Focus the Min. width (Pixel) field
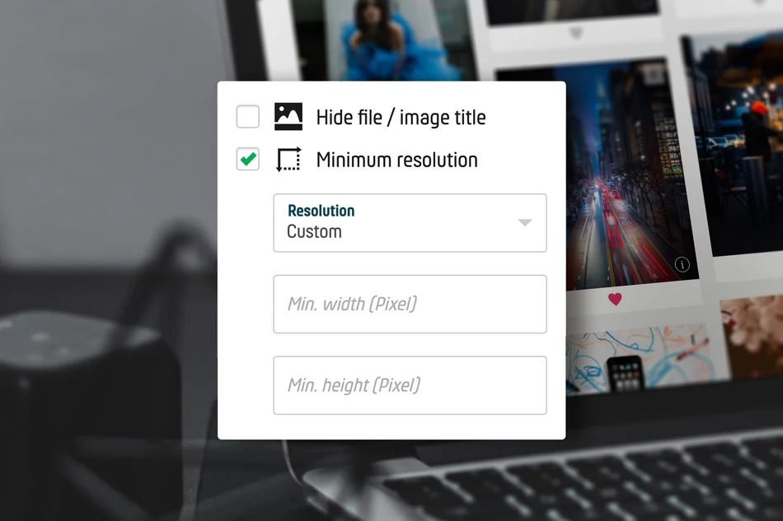 (410, 305)
